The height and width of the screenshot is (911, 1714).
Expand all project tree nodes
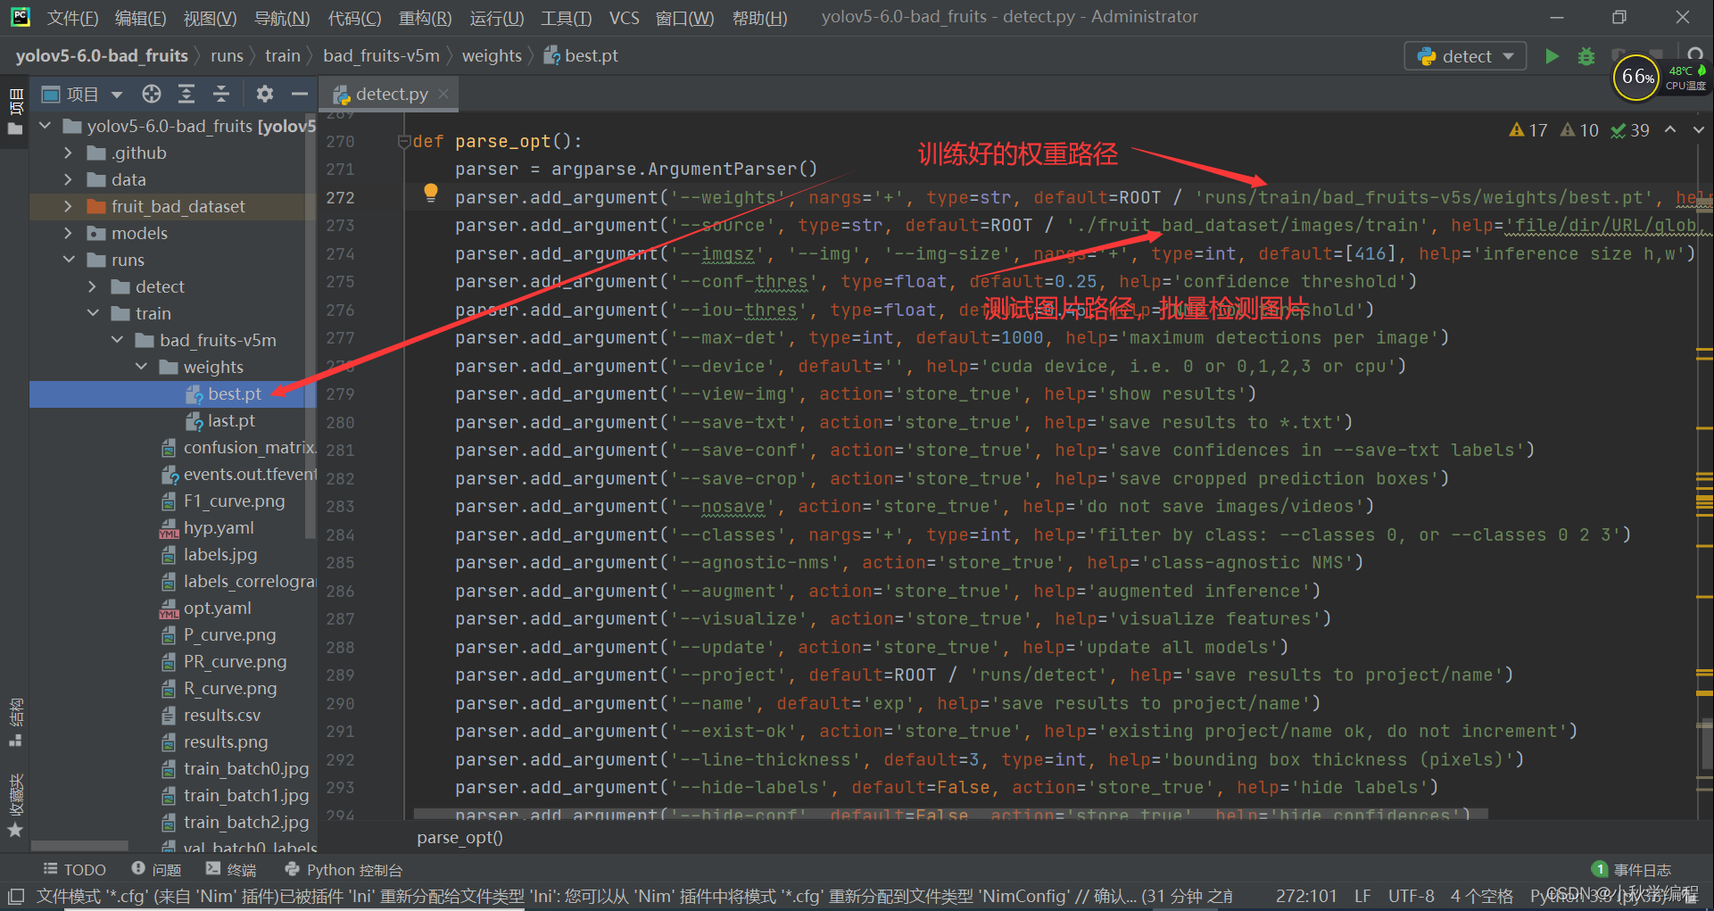pos(186,94)
